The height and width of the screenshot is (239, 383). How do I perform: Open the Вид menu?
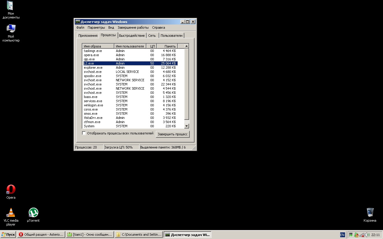(x=111, y=27)
